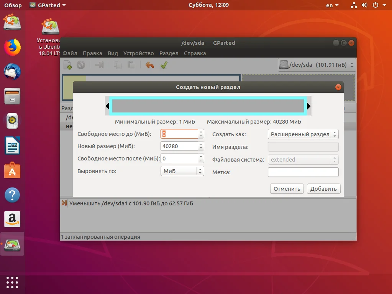
Task: Open the Создать как dropdown
Action: pos(303,134)
